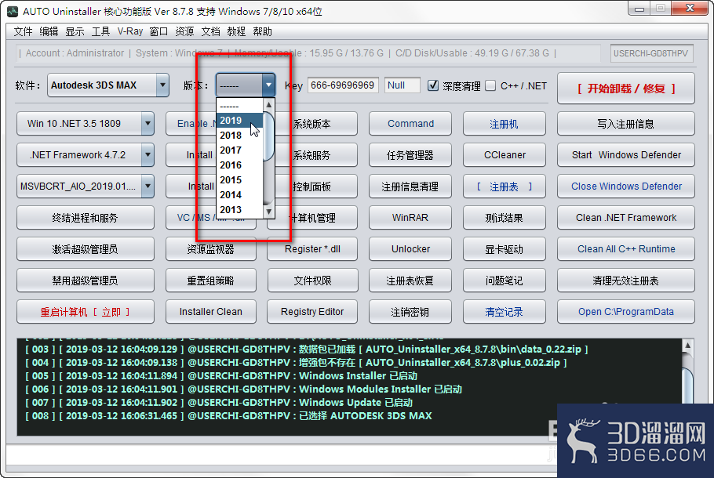Click 注销密钥 button
The image size is (714, 478).
(x=410, y=312)
